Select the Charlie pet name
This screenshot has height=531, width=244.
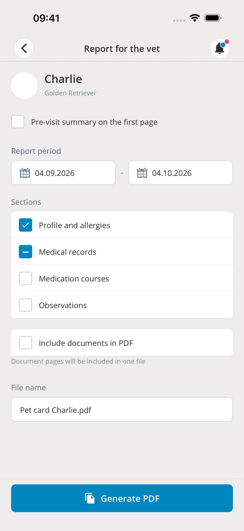(x=63, y=79)
